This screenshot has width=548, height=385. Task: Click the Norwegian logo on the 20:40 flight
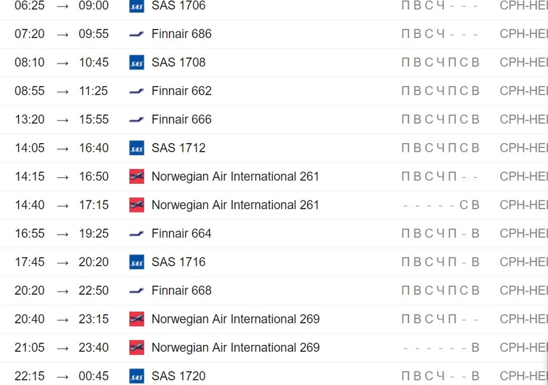click(x=136, y=319)
